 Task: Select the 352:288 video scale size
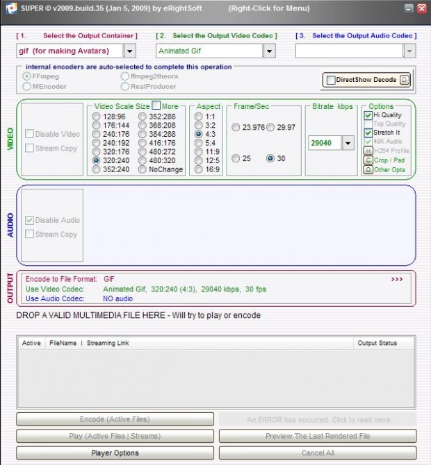pyautogui.click(x=143, y=117)
